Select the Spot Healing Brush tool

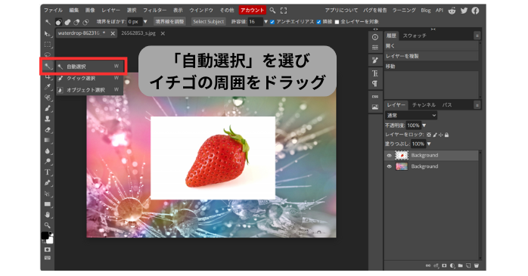[48, 98]
